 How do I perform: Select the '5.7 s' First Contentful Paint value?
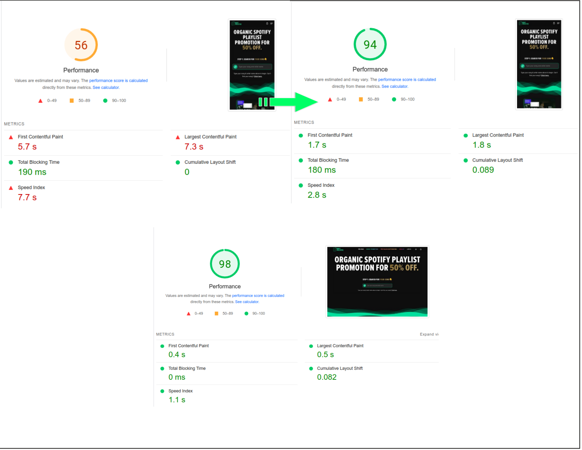tap(27, 146)
